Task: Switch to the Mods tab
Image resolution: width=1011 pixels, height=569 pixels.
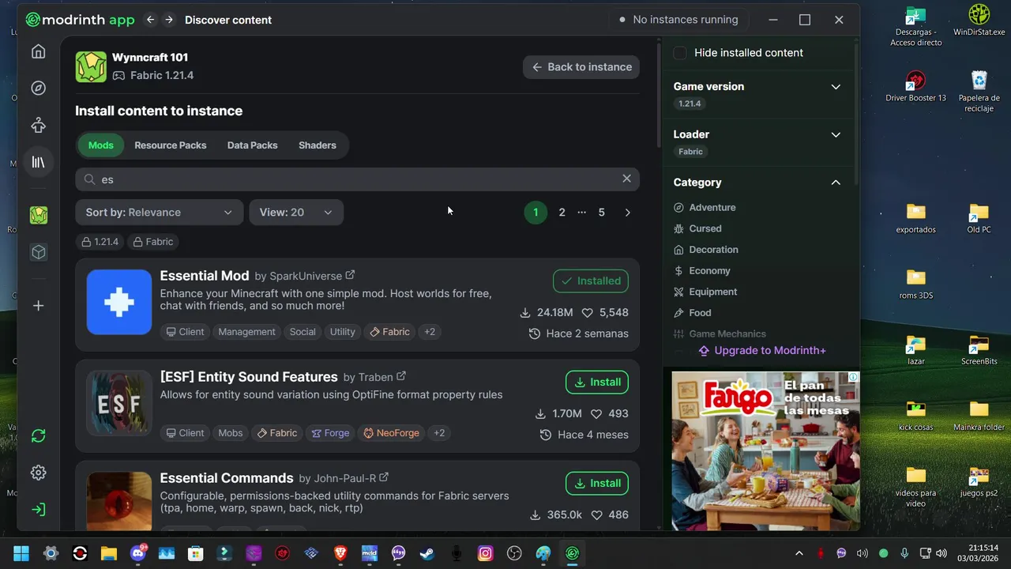Action: pos(101,145)
